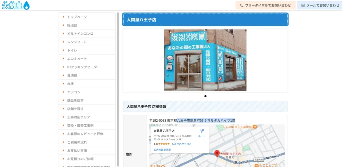Open ビルトインコンロ in the sidebar menu
342x167 pixels.
click(x=80, y=34)
